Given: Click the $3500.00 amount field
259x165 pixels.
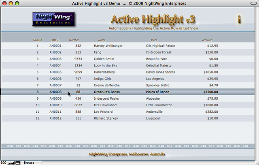Looking at the screenshot, I should pos(210,92).
